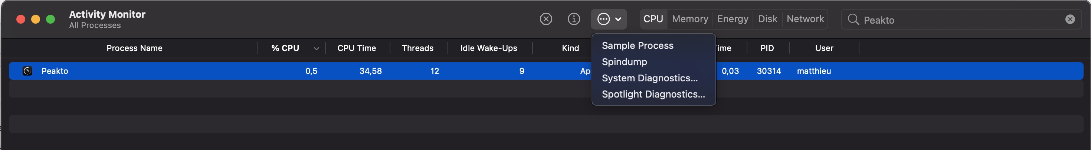Select Spindump in the dropdown menu
The height and width of the screenshot is (150, 1091).
(x=624, y=62)
